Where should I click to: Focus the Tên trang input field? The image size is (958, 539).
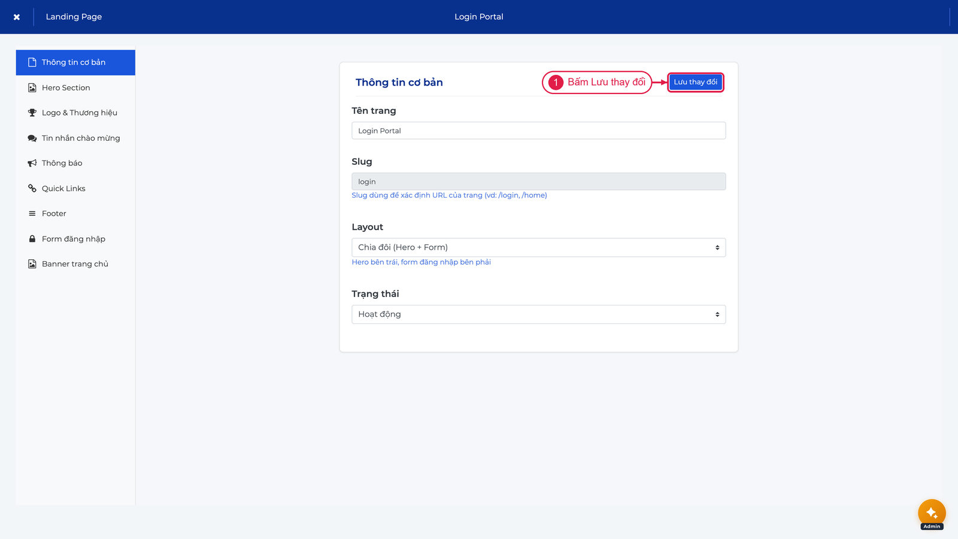click(x=538, y=131)
